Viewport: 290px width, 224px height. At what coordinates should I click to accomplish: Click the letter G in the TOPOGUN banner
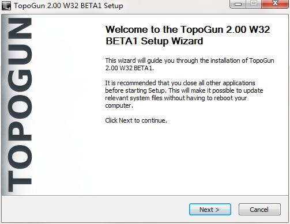coord(20,81)
